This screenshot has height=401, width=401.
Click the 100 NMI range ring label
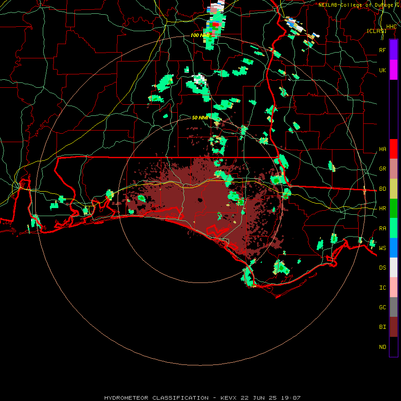200,35
